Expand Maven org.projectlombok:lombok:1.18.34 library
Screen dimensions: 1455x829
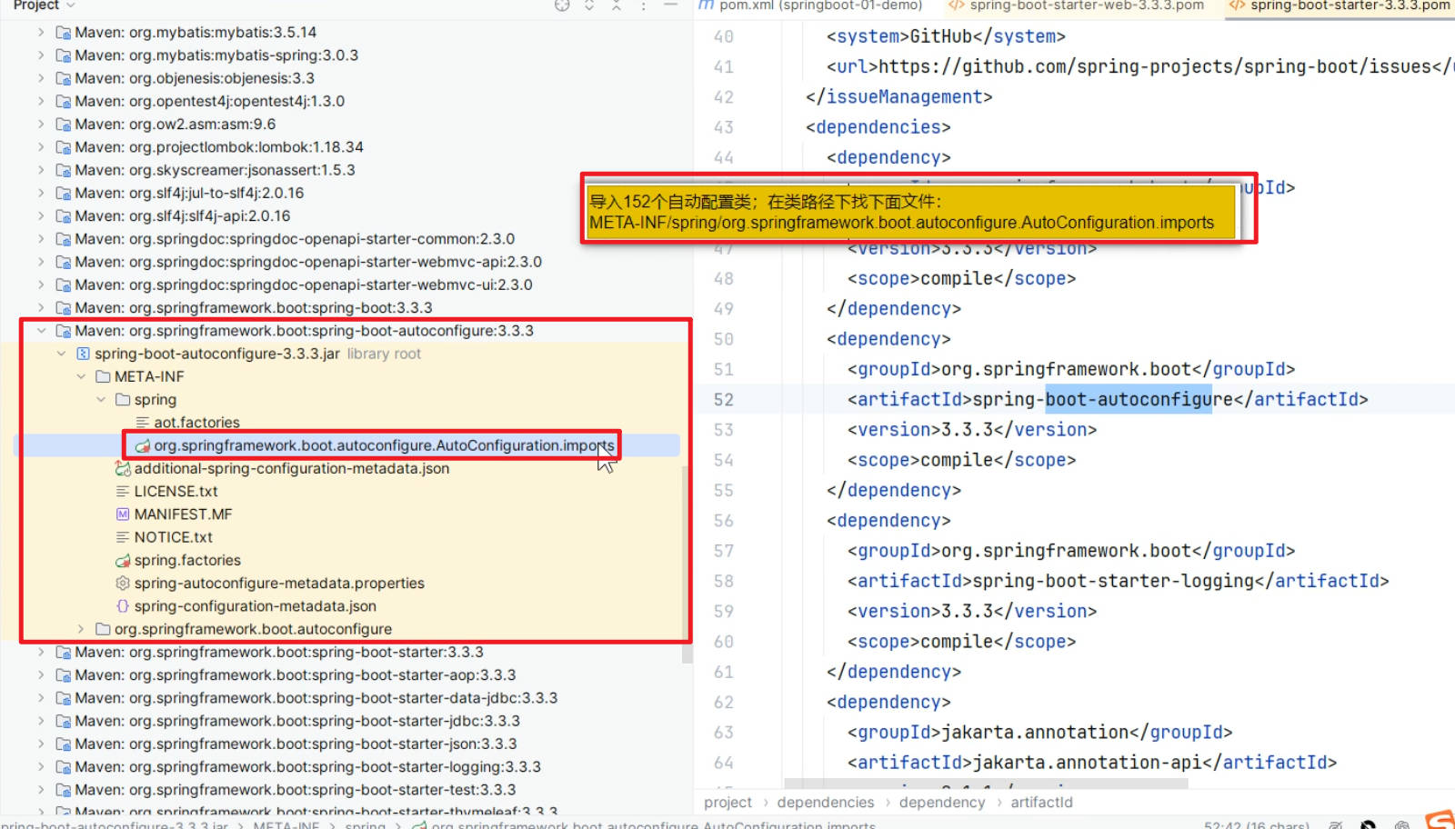click(41, 147)
